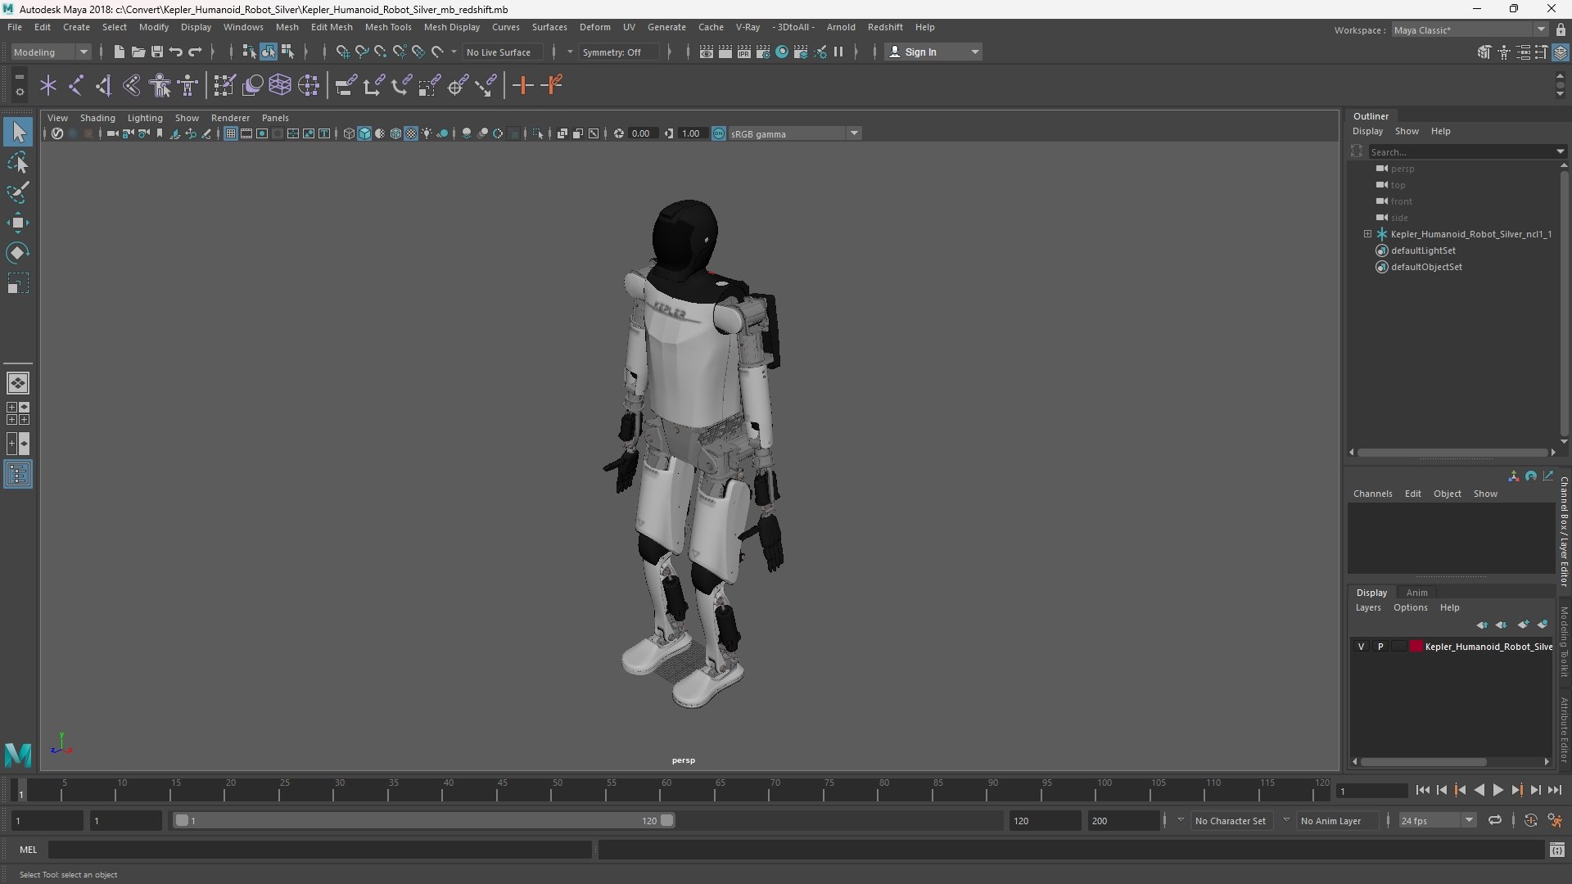Select the arrow Select tool in toolbox
This screenshot has width=1572, height=884.
point(18,132)
